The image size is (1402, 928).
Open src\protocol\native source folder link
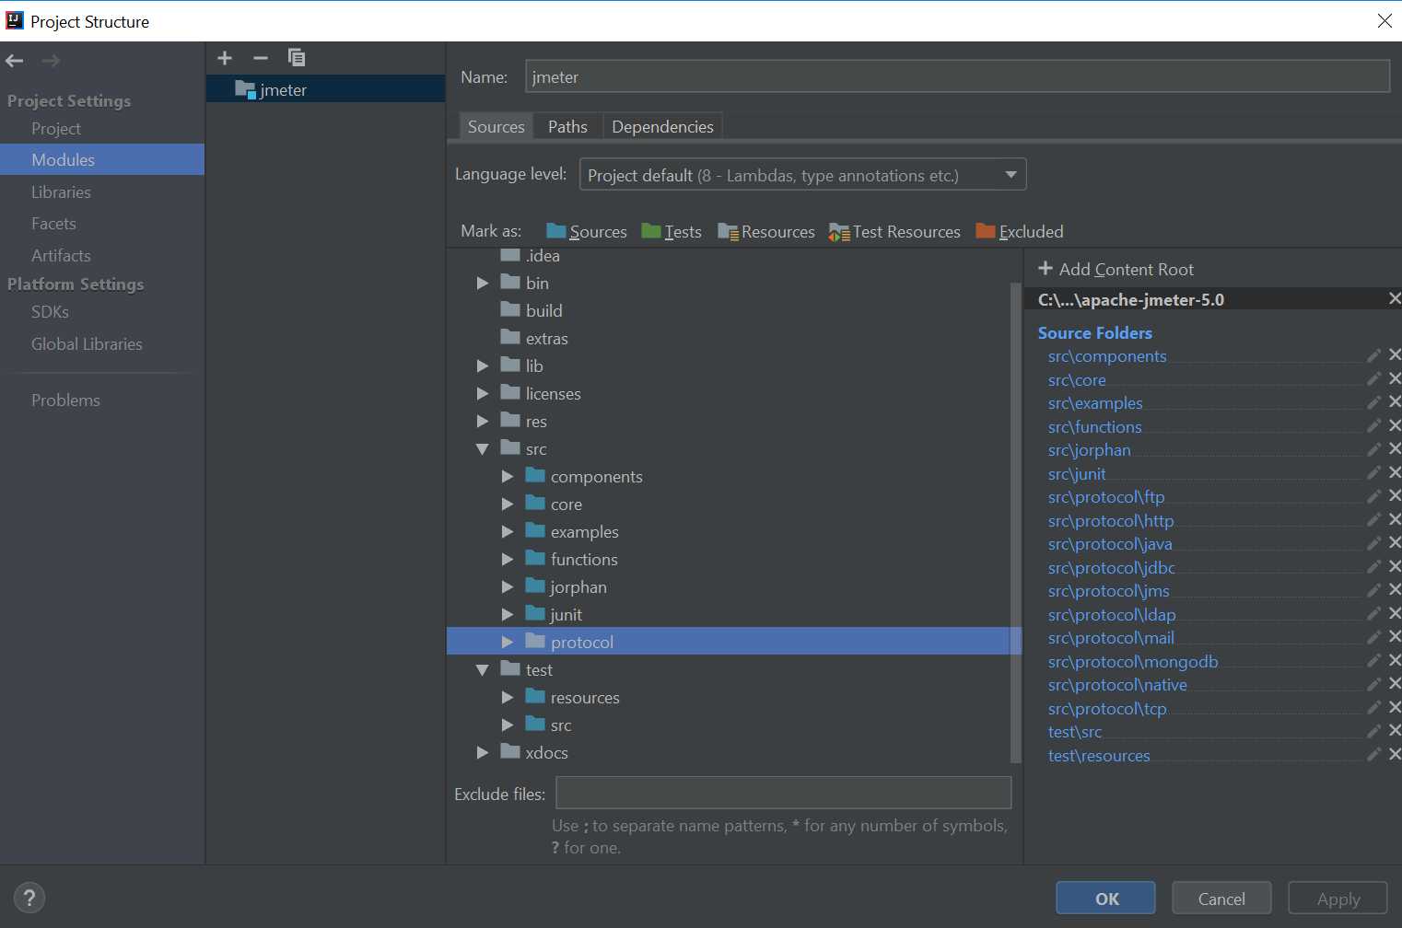(x=1117, y=685)
